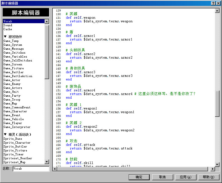Place cursor on line 'def self.weapon'
The width and height of the screenshot is (222, 183).
(x=80, y=18)
